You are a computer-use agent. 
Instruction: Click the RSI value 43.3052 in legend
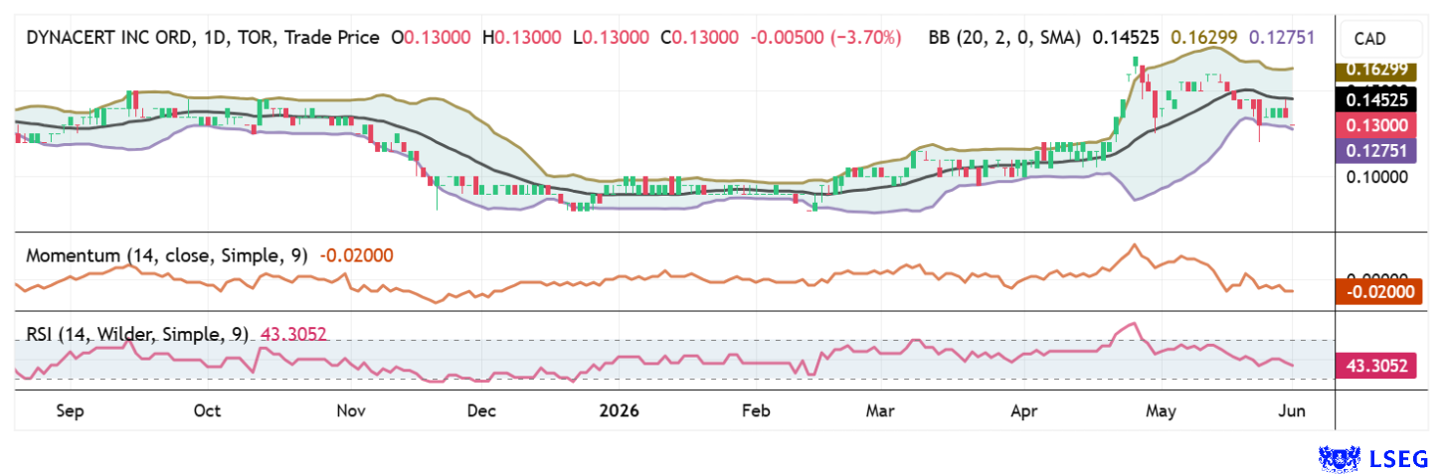295,335
